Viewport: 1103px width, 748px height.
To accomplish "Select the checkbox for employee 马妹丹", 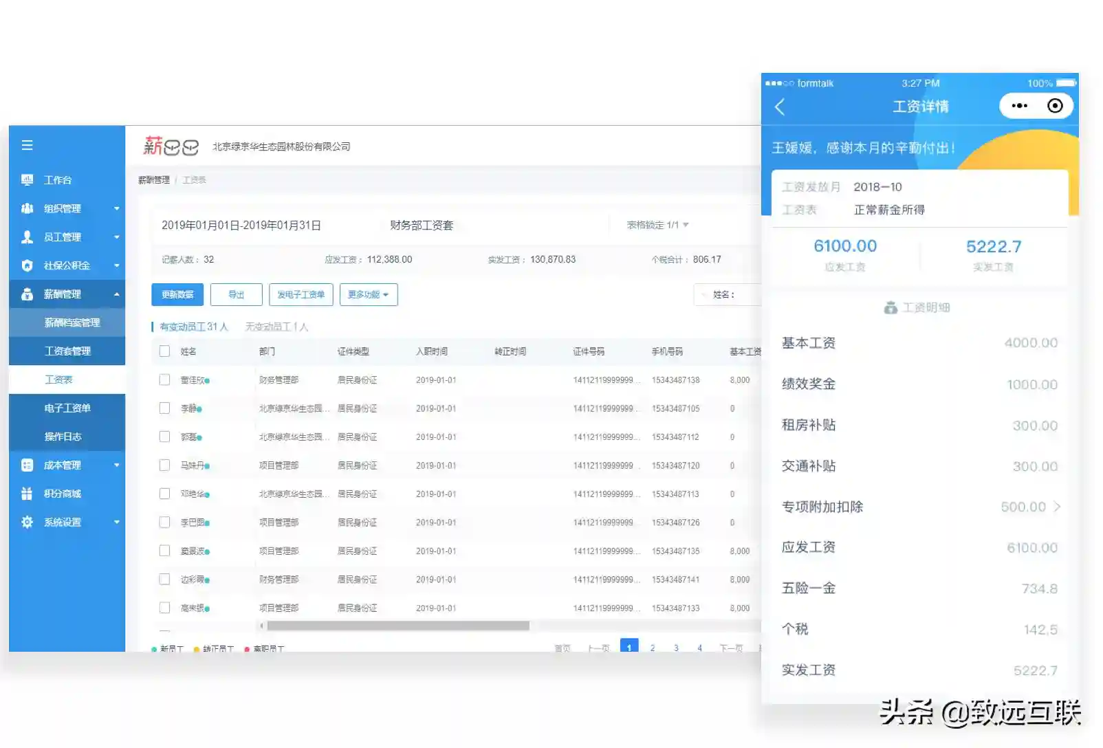I will coord(164,465).
